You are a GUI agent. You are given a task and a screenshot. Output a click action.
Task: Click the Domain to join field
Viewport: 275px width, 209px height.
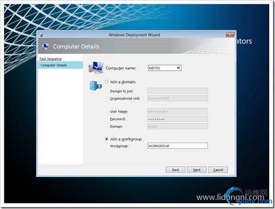coord(177,91)
